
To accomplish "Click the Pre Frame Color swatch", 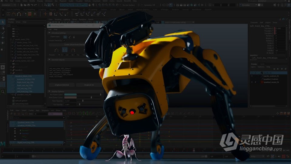I will click(x=70, y=94).
